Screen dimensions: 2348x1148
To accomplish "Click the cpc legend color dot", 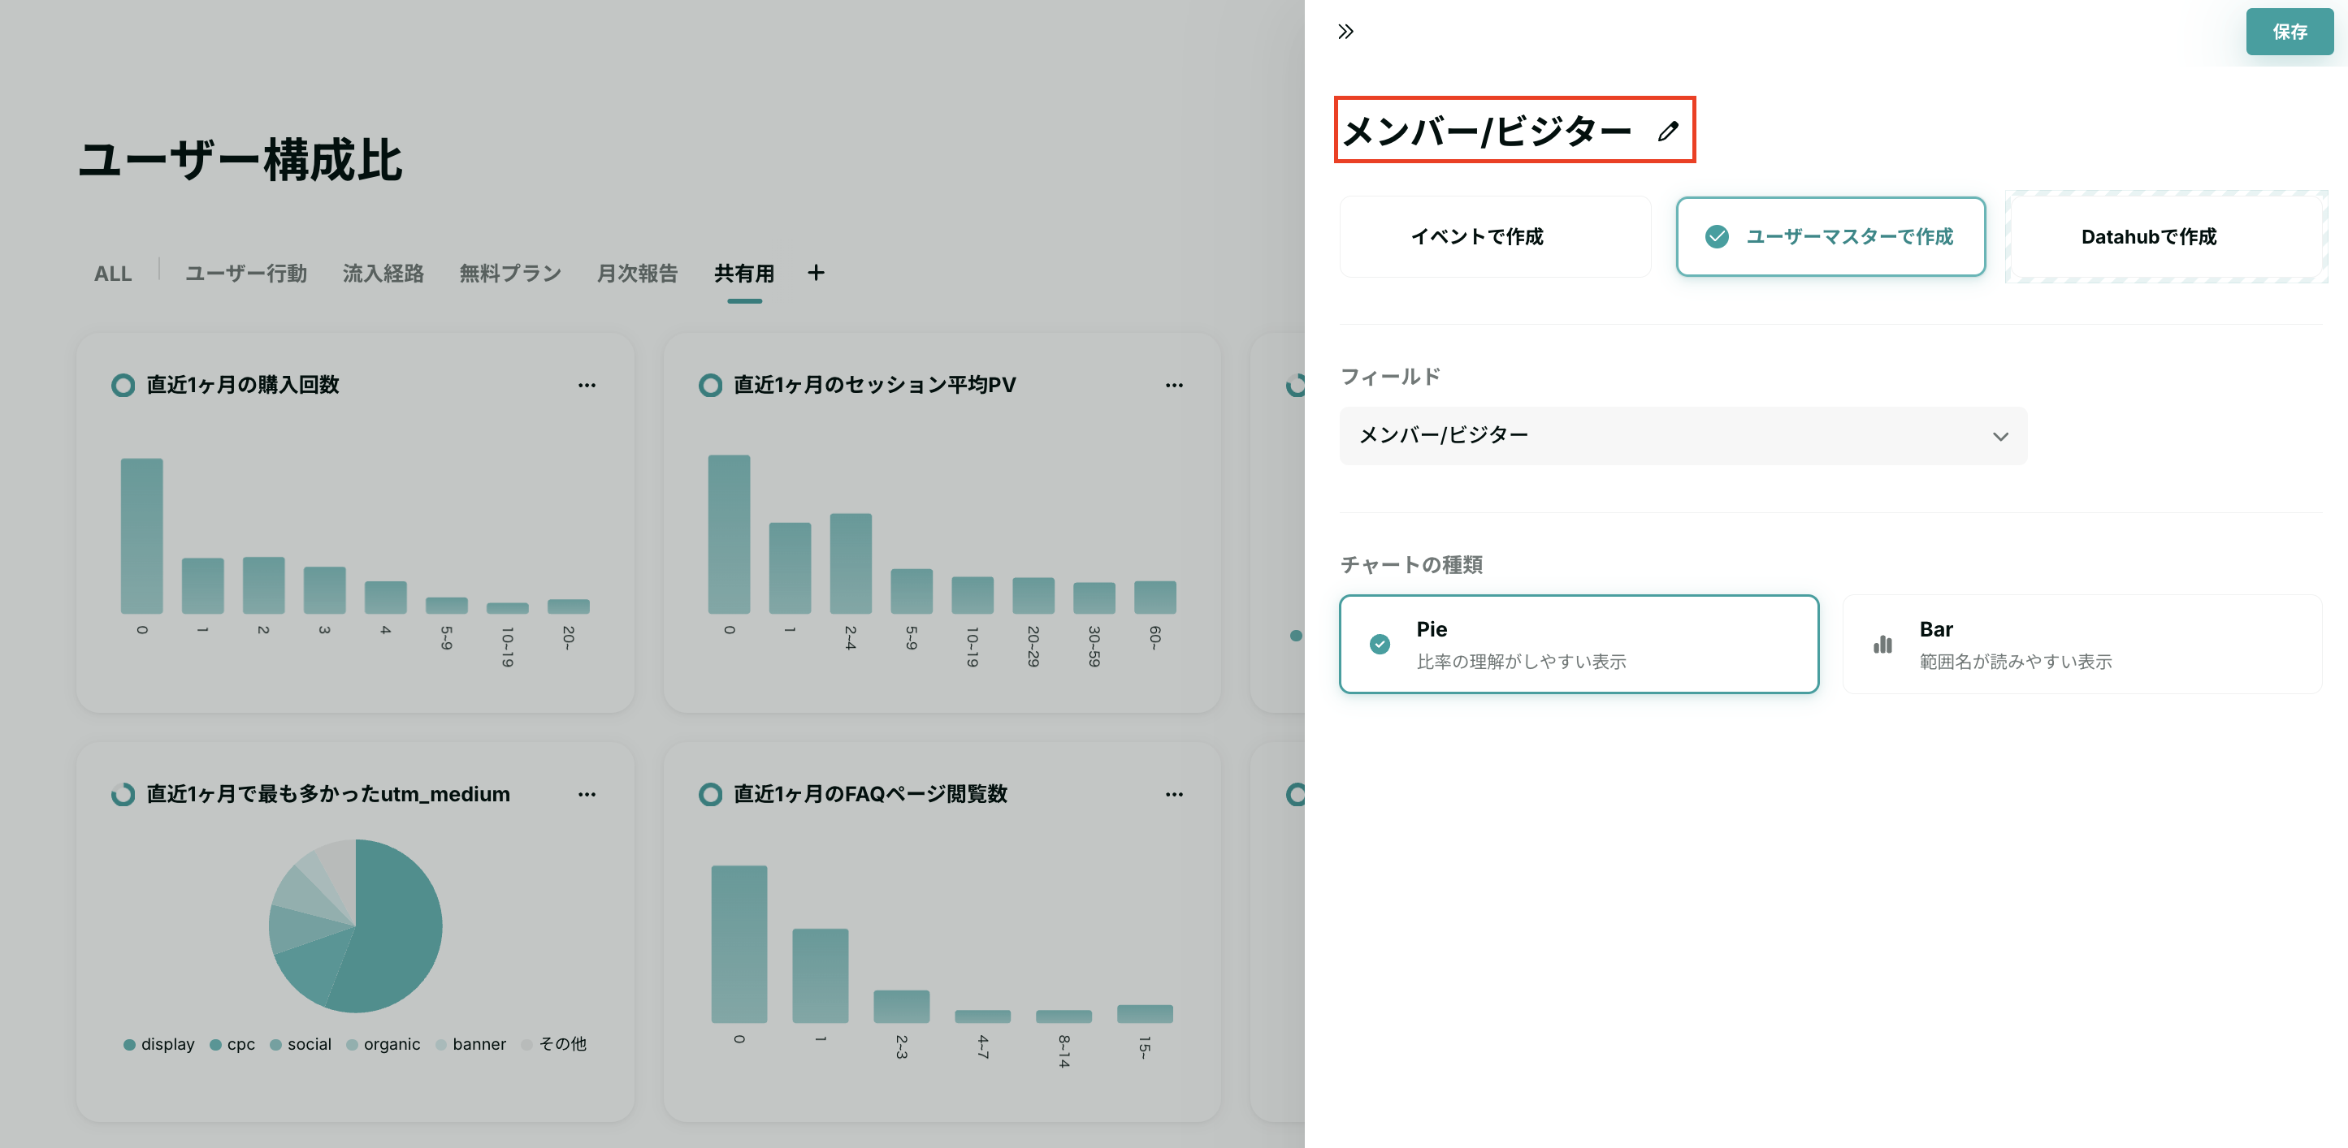I will click(215, 1044).
